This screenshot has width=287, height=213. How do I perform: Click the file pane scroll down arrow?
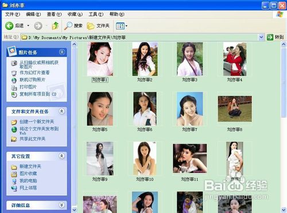pos(284,210)
